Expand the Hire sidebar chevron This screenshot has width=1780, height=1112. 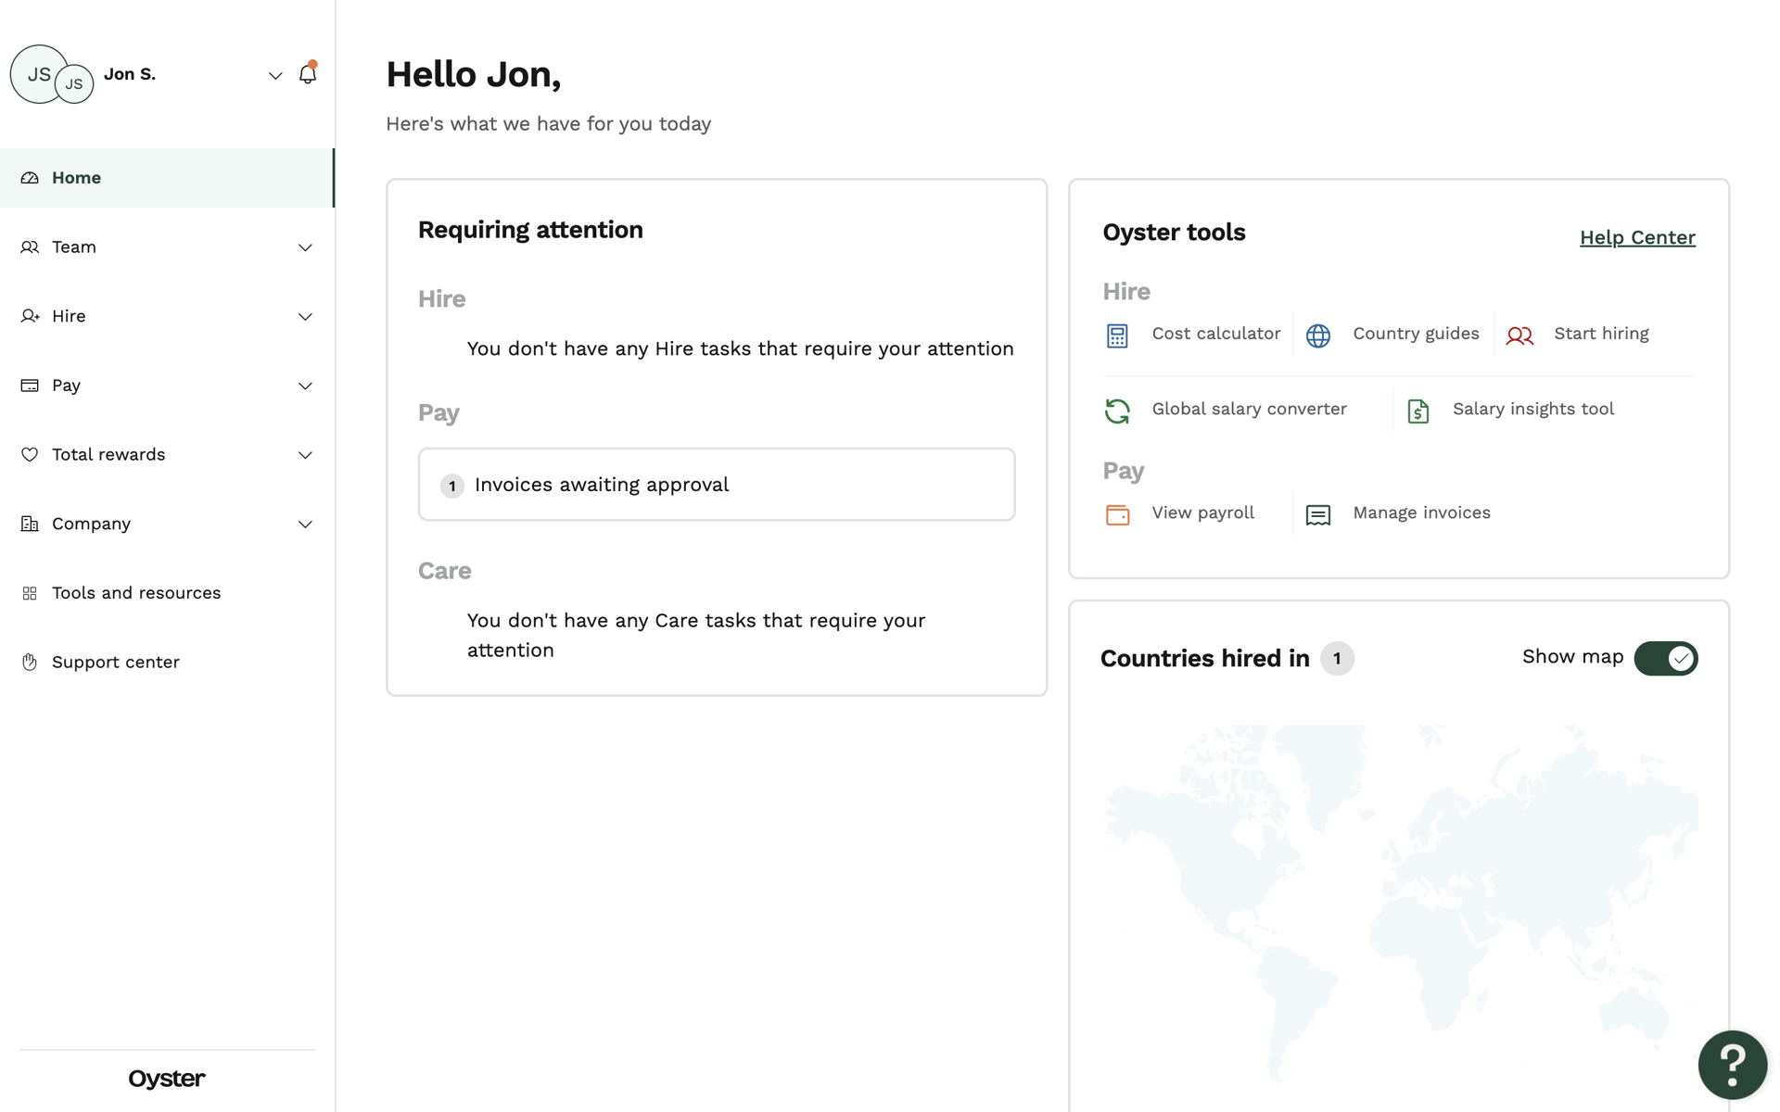305,317
